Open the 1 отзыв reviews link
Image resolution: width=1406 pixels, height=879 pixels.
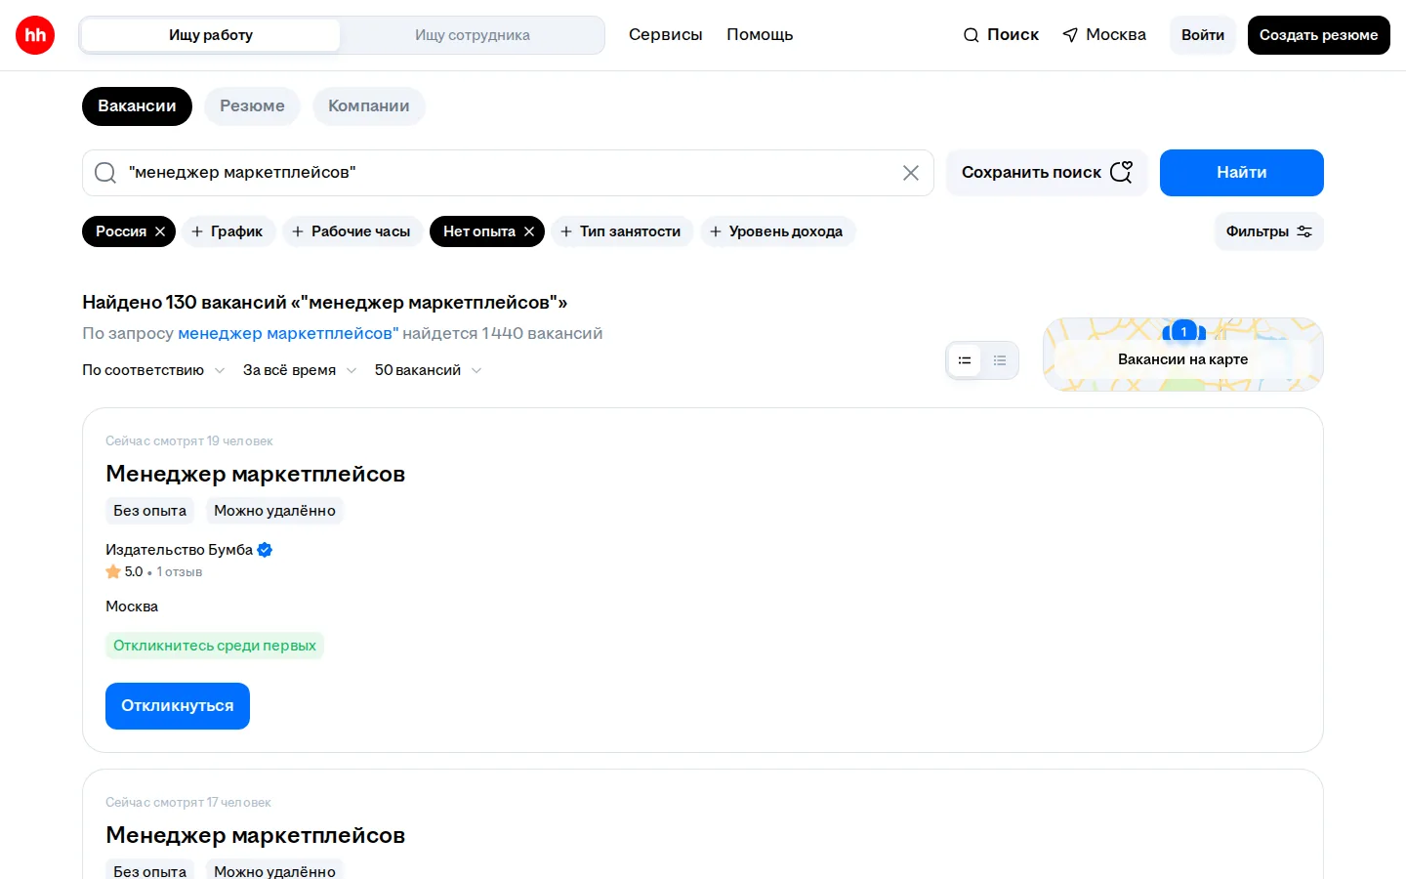tap(180, 571)
